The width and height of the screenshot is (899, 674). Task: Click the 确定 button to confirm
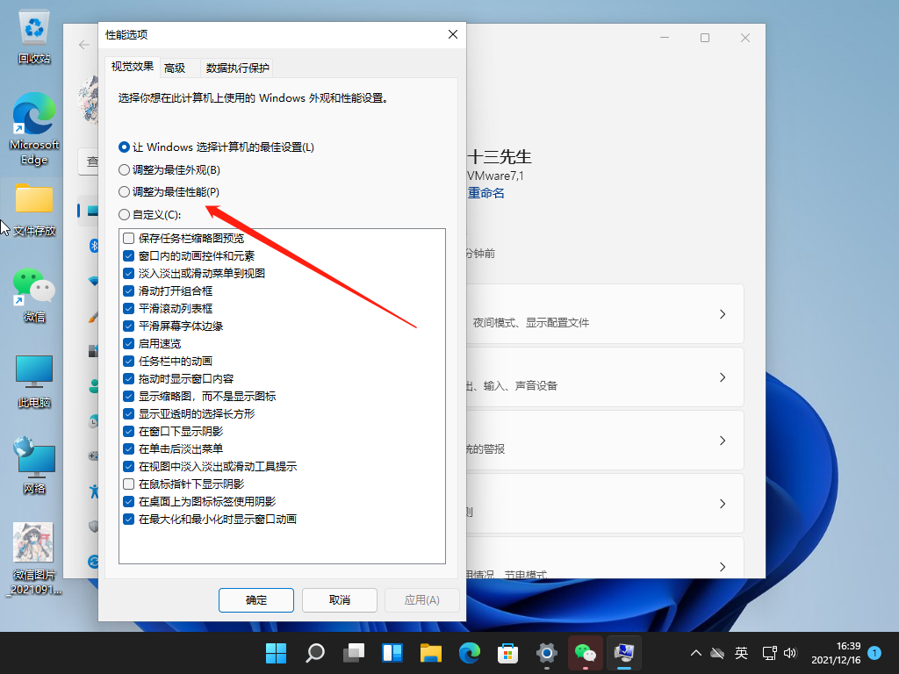255,600
